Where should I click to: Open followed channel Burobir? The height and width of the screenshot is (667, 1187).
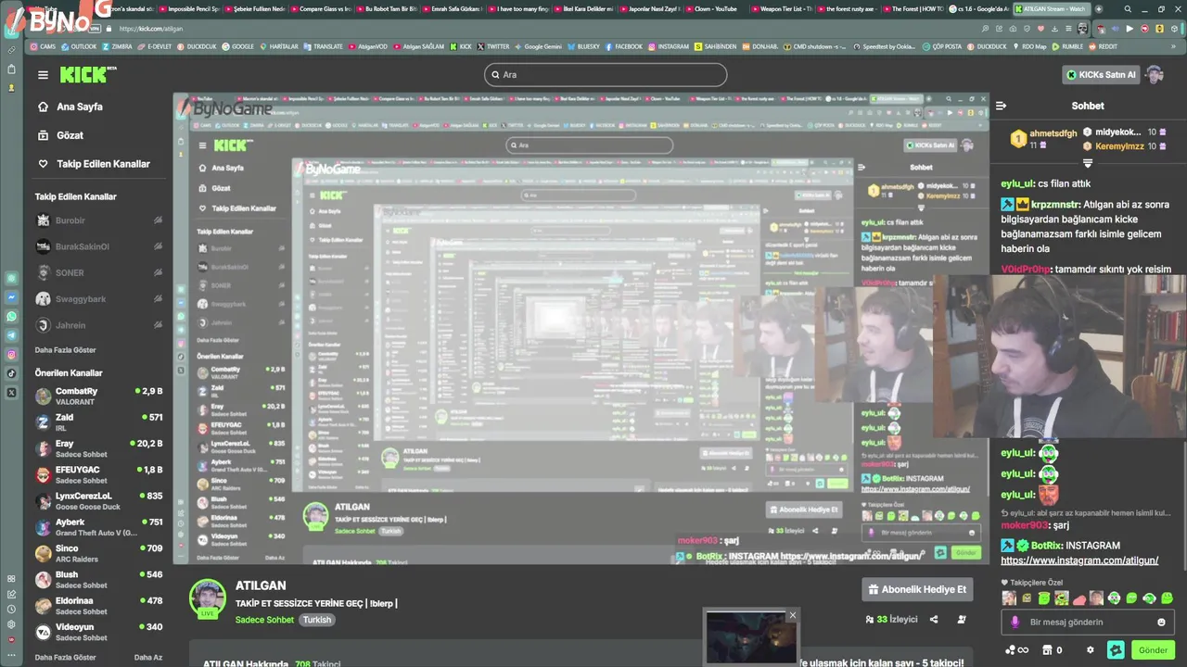pyautogui.click(x=98, y=220)
